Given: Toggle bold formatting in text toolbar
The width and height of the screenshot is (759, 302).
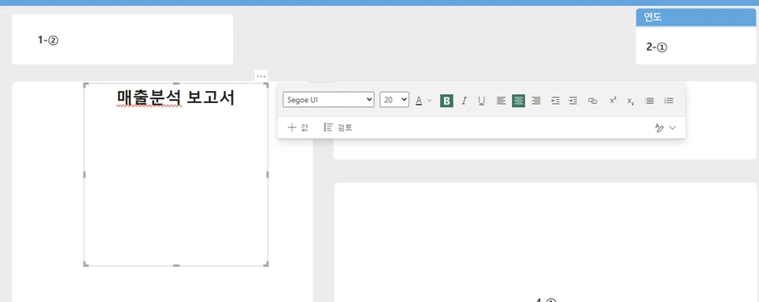Looking at the screenshot, I should click(x=447, y=101).
